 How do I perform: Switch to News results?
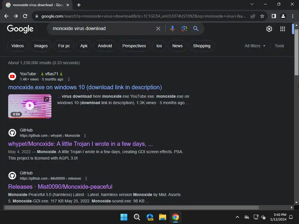point(177,46)
